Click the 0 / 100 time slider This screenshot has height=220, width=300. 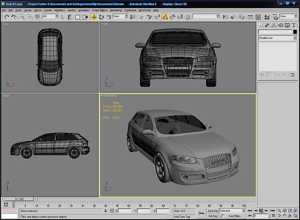[19, 199]
